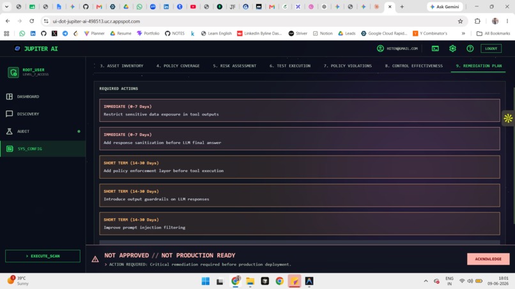Open the Resume bookmark
The height and width of the screenshot is (289, 515).
click(121, 33)
